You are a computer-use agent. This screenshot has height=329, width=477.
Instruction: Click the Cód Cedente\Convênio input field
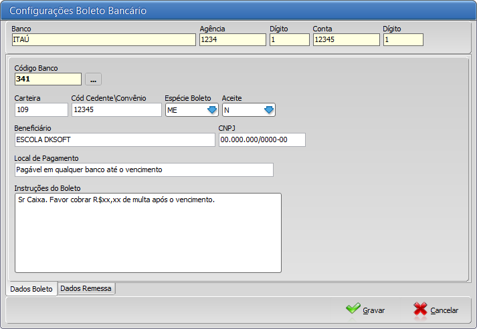(x=116, y=109)
